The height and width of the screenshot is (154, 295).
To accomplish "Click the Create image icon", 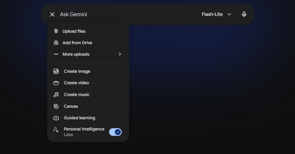I will click(x=56, y=71).
